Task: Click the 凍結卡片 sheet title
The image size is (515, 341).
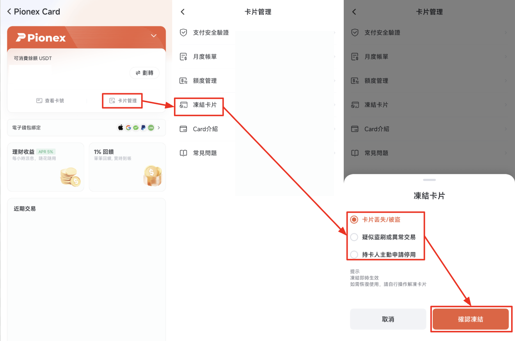Action: click(x=429, y=196)
